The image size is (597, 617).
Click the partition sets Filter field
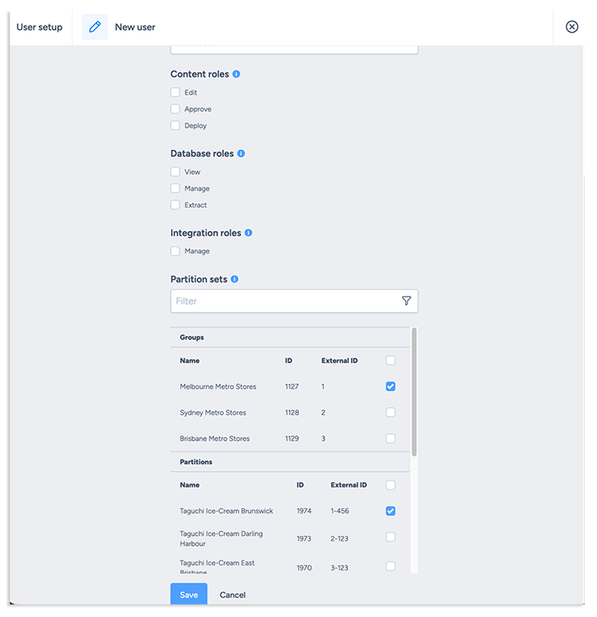[x=285, y=301]
